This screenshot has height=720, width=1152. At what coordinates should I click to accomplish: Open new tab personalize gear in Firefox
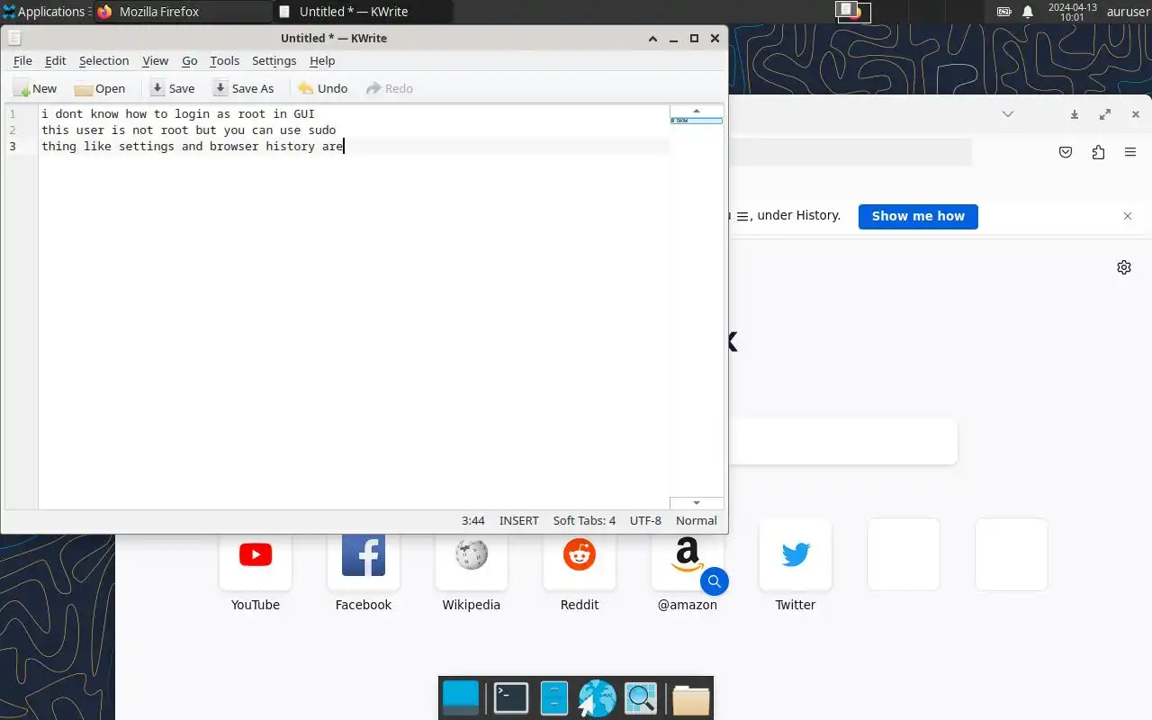(1124, 267)
